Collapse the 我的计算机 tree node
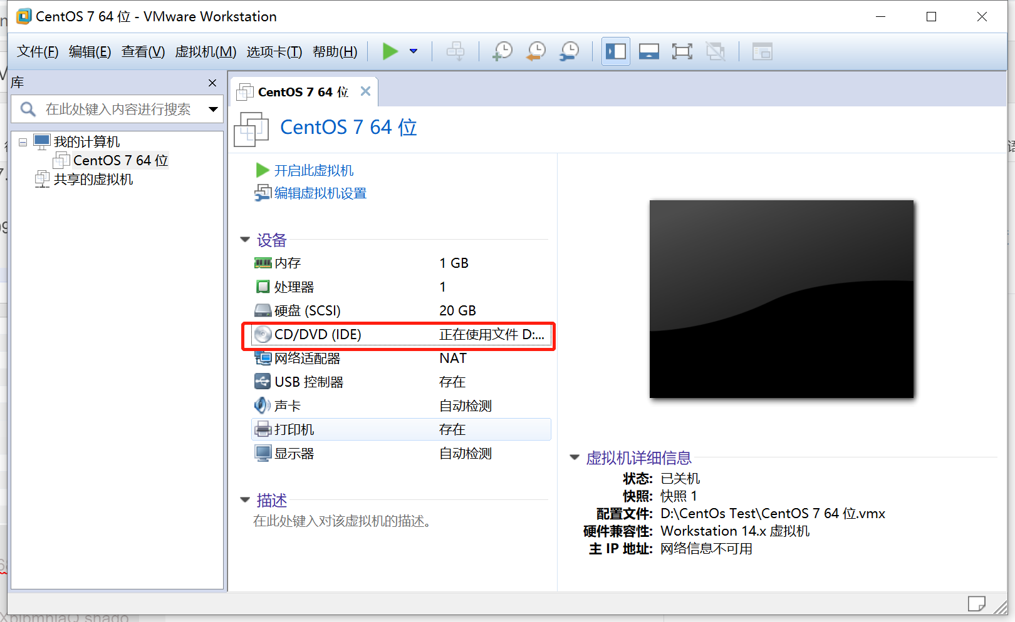This screenshot has height=622, width=1015. coord(23,142)
